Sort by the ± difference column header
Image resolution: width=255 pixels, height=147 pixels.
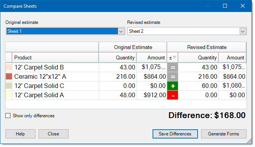pos(173,57)
